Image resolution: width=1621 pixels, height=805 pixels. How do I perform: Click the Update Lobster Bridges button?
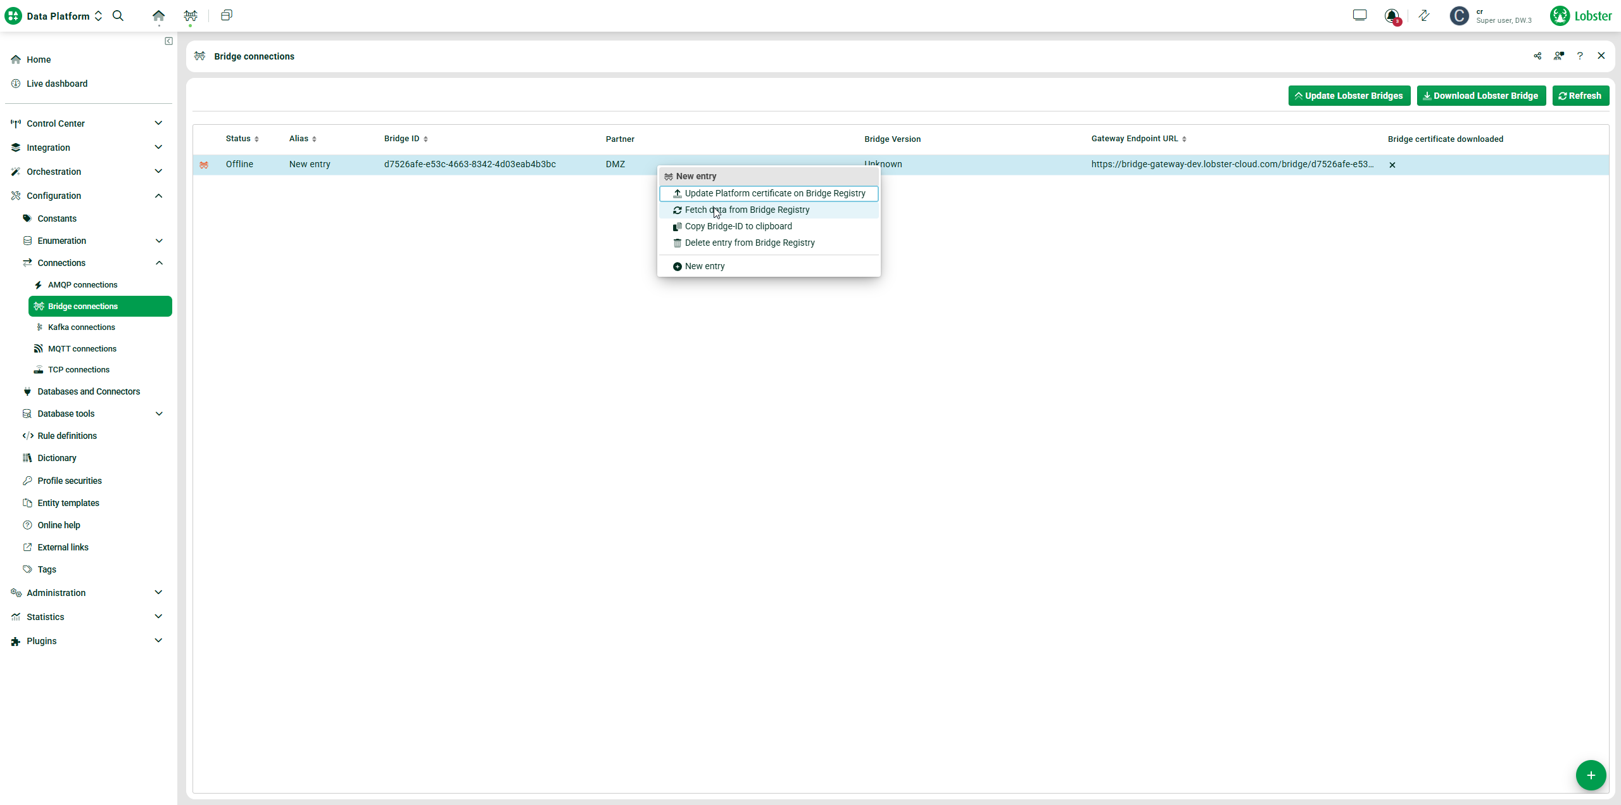click(1349, 96)
